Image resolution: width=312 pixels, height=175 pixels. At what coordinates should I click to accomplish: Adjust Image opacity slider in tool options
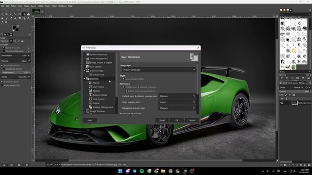(16, 72)
